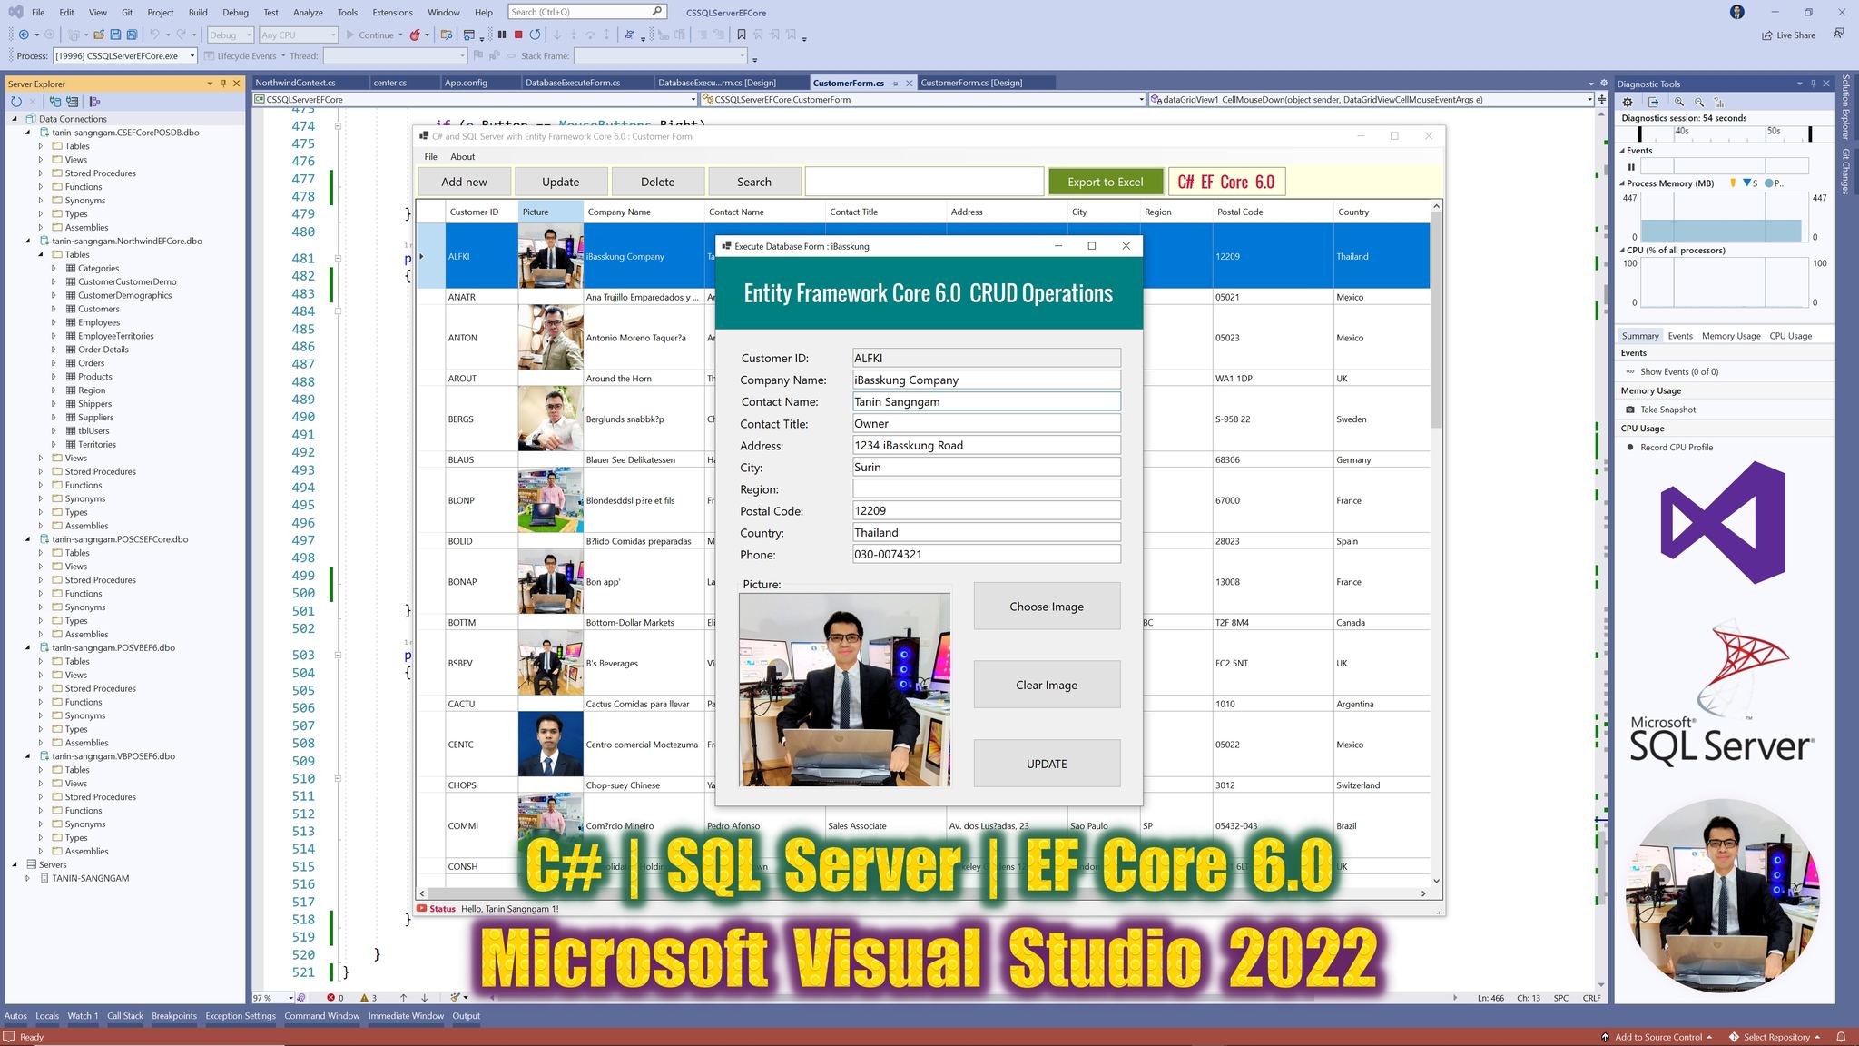Restart debugging with circular arrow icon
1859x1046 pixels.
click(536, 35)
